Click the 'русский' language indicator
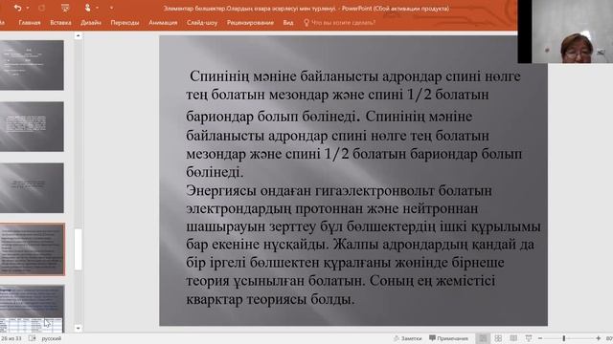 coord(51,338)
